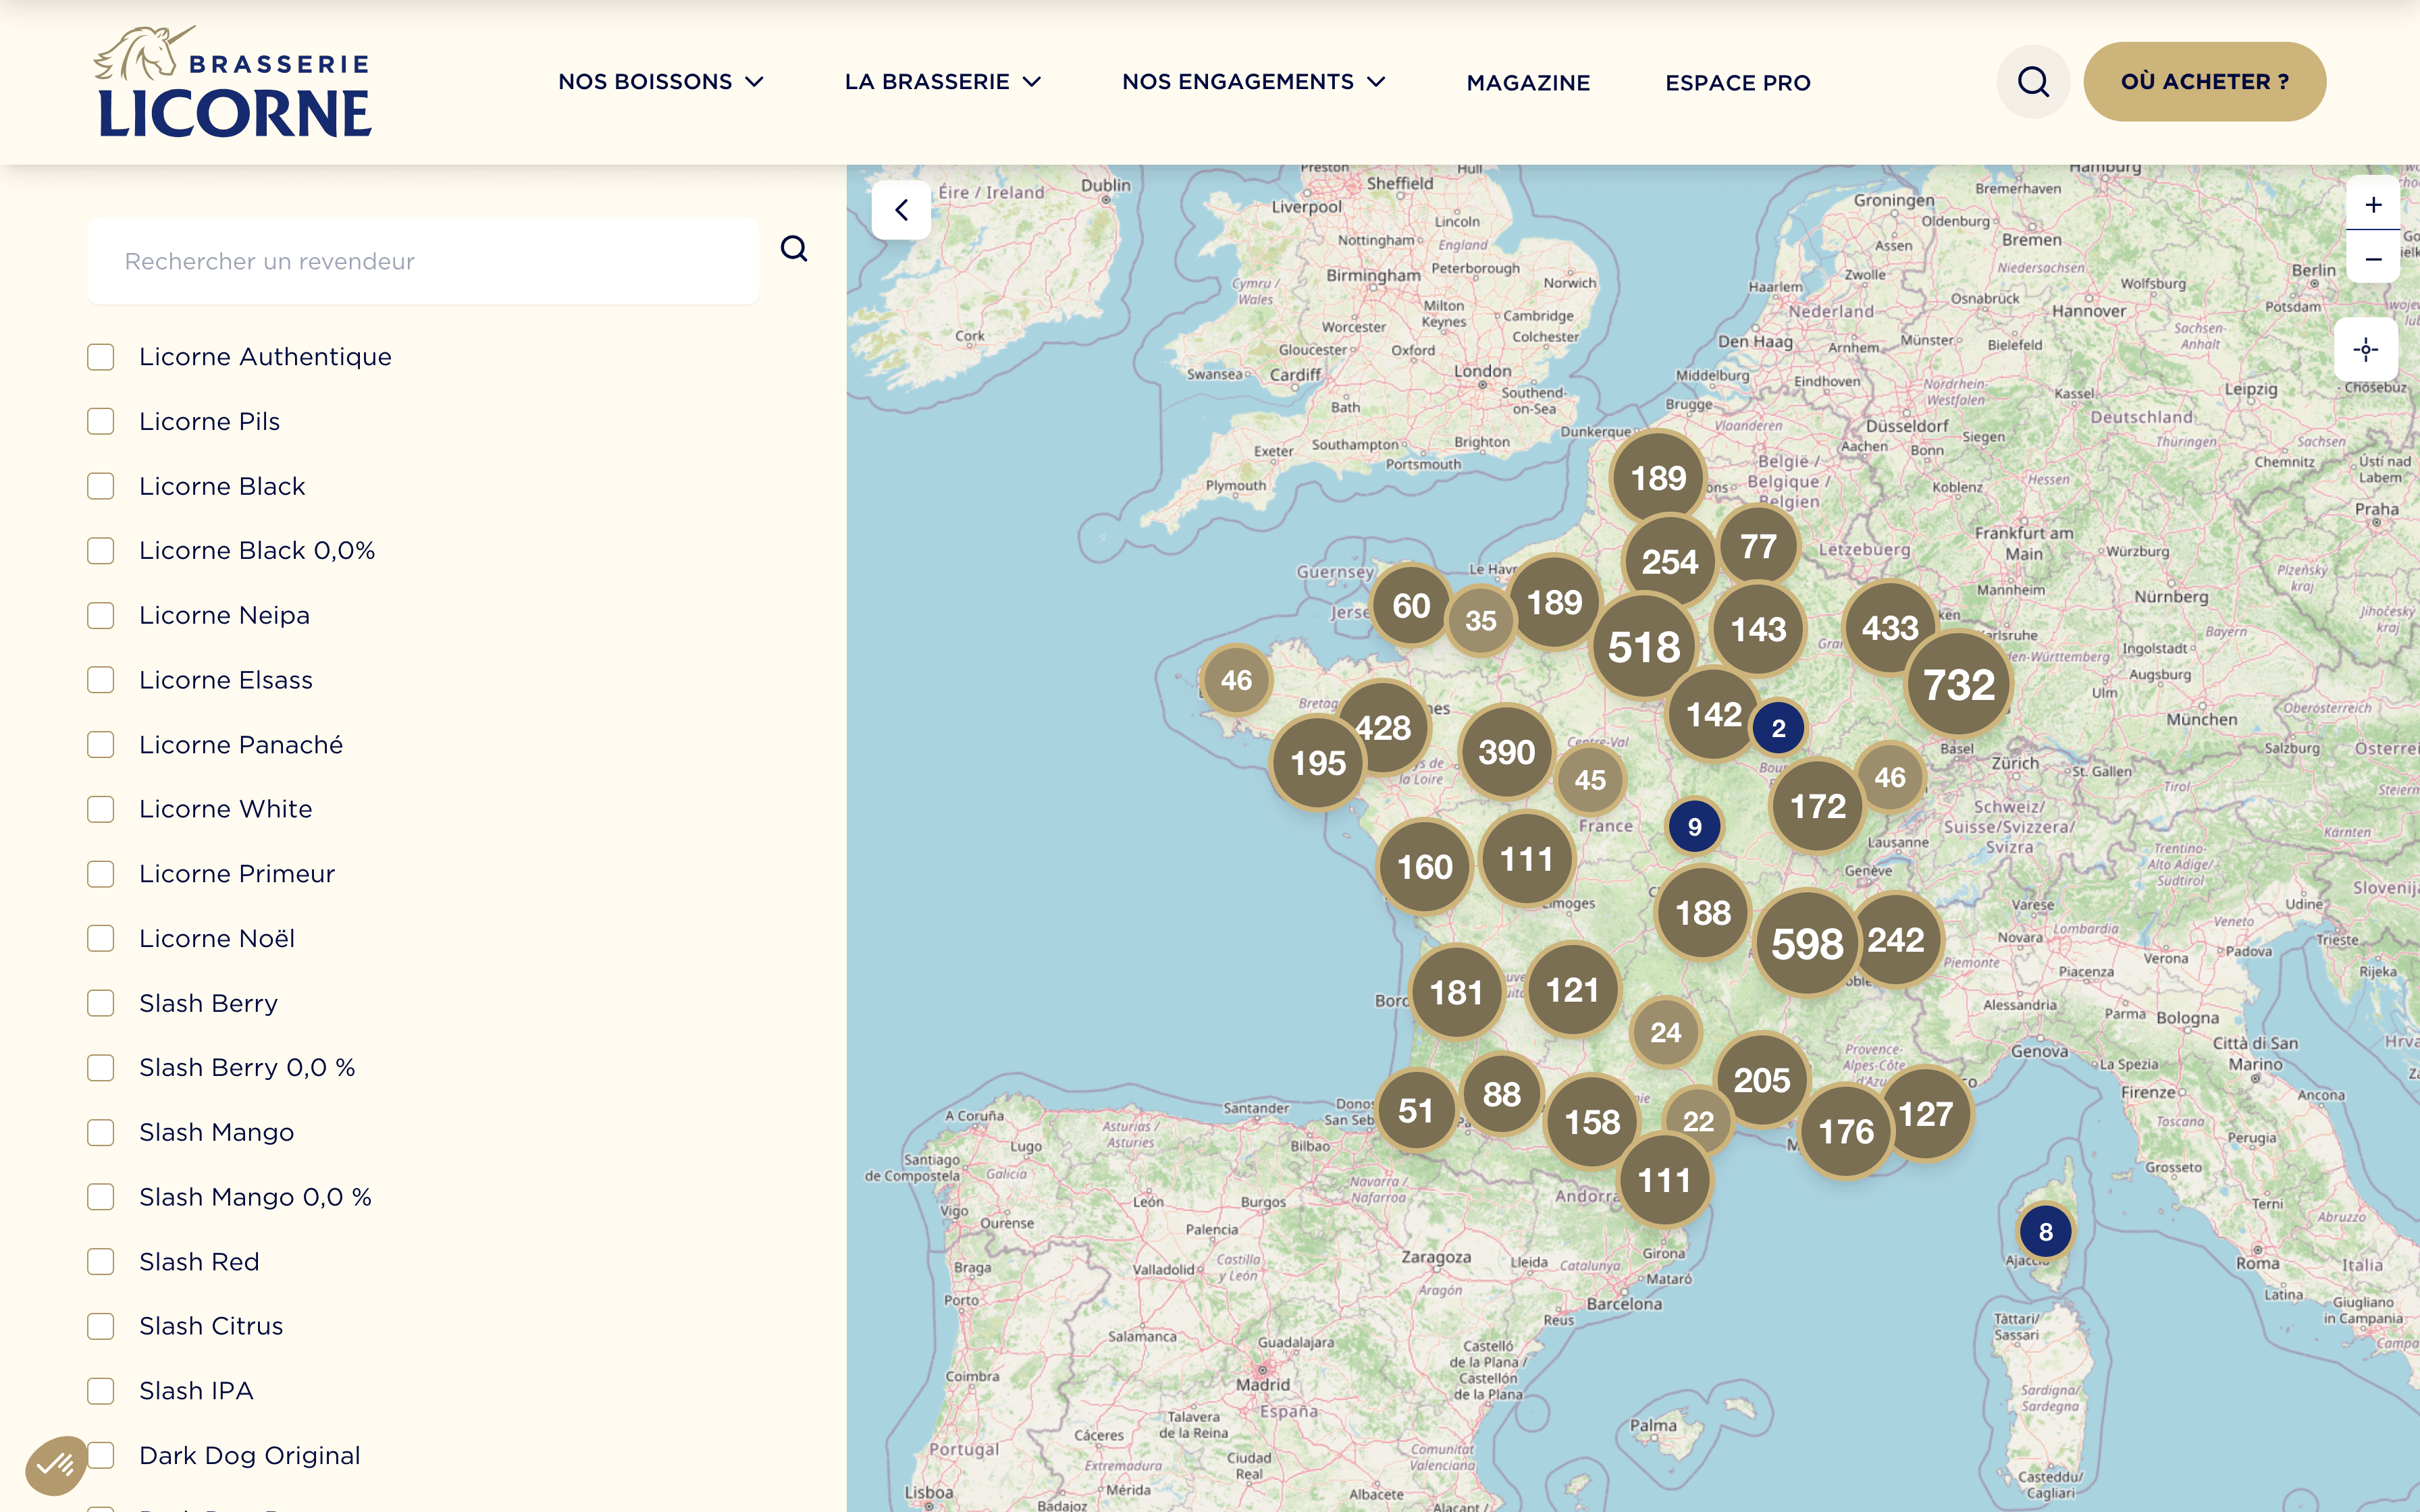Screen dimensions: 2420x1512
Task: Toggle the Licorne Elsass filter
Action: [100, 680]
